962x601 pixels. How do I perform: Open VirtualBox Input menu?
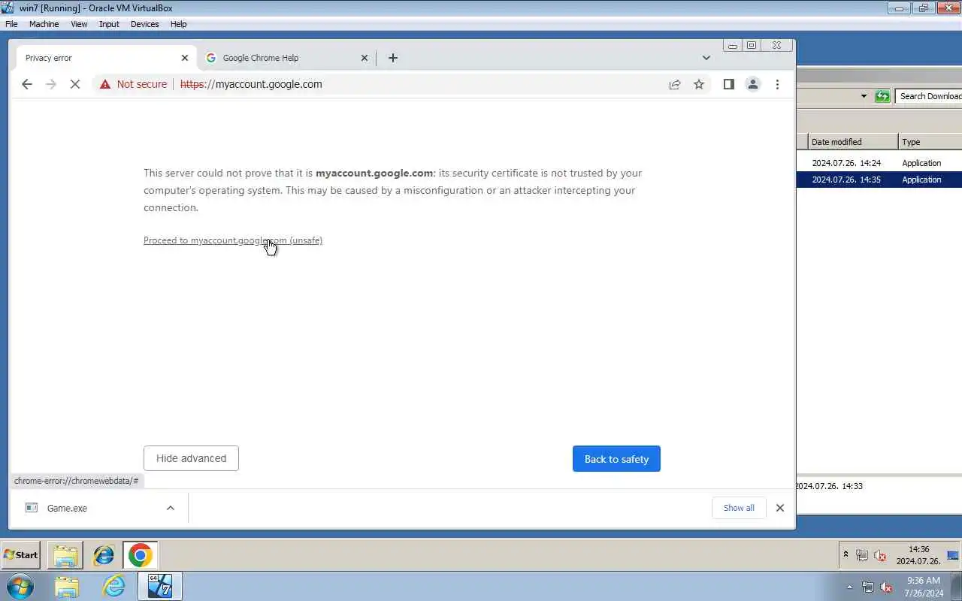click(x=109, y=24)
